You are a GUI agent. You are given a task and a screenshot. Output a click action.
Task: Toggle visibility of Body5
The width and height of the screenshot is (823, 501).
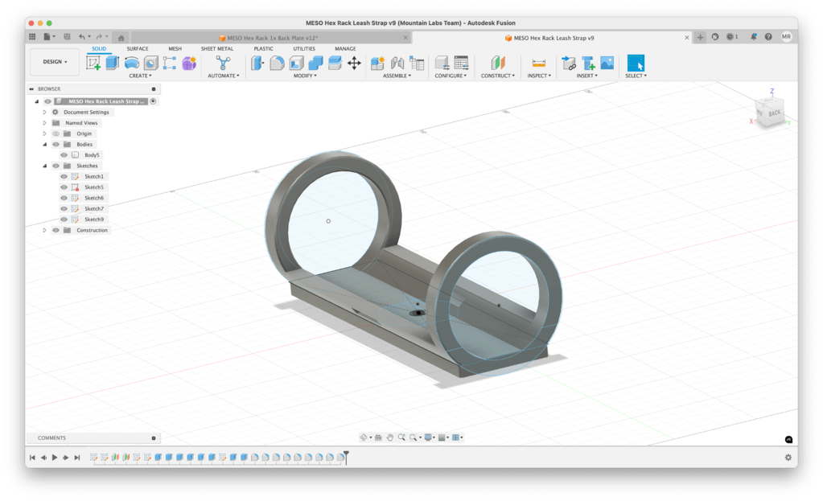click(64, 154)
